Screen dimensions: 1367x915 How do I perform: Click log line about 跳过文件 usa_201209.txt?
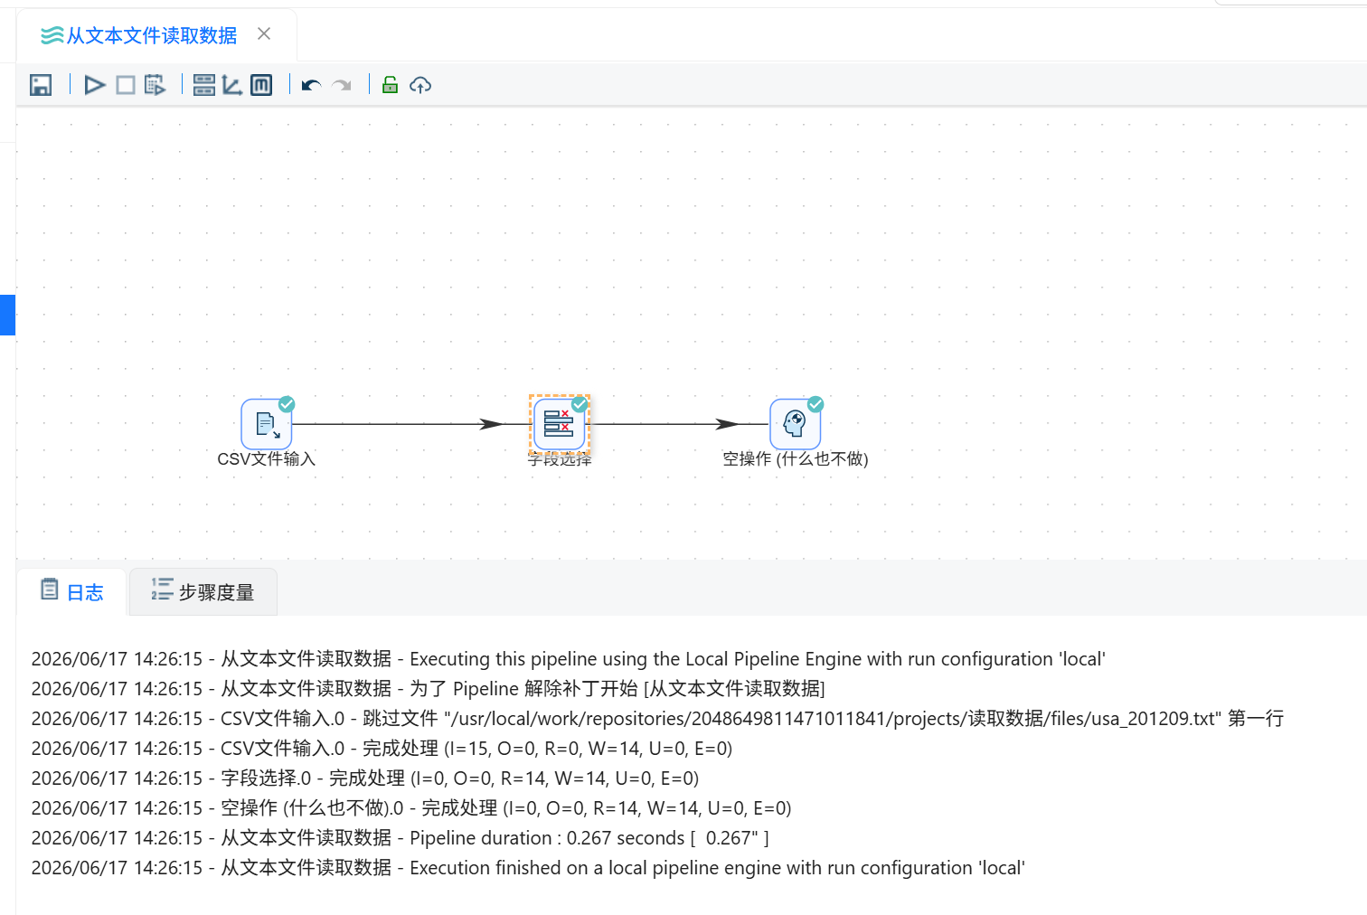pos(657,719)
